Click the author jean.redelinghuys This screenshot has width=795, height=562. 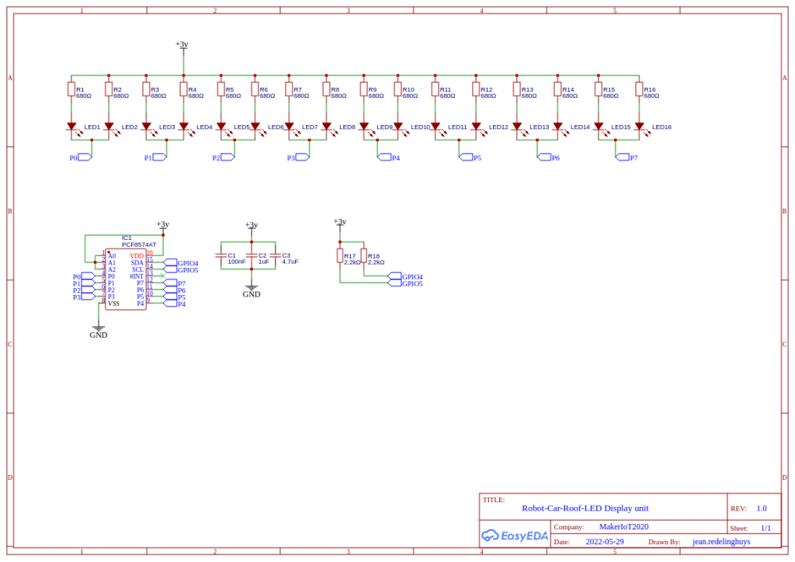[721, 542]
